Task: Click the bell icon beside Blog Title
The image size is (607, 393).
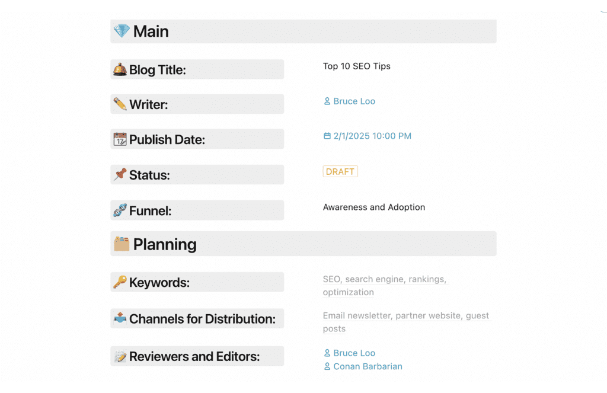Action: point(120,69)
